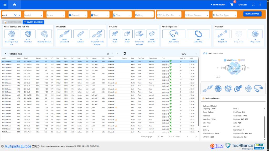
Task: Click the main part diagram image
Action: click(x=233, y=68)
